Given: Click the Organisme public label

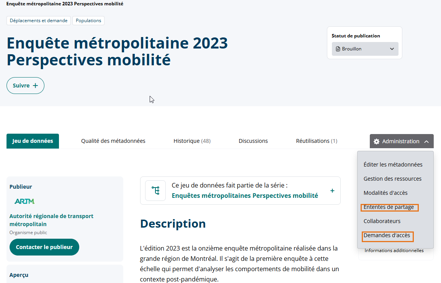Looking at the screenshot, I should coord(28,233).
